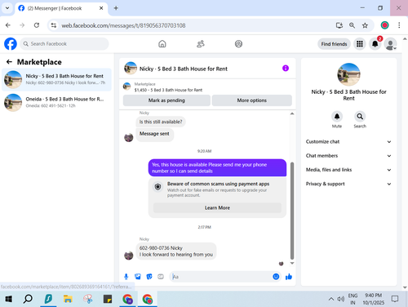The height and width of the screenshot is (307, 408).
Task: Click the large listing avatar in right panel
Action: pyautogui.click(x=348, y=74)
